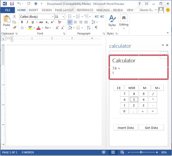The width and height of the screenshot is (172, 156).
Task: Click the Editing binoculars icon
Action: (124, 18)
